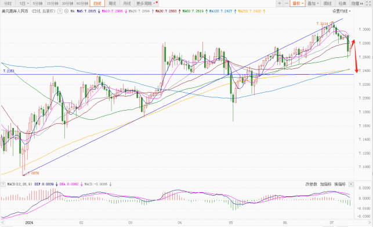Screen dimensions: 373x227
Task: Zoom in chart with plus icon
Action: (279, 3)
